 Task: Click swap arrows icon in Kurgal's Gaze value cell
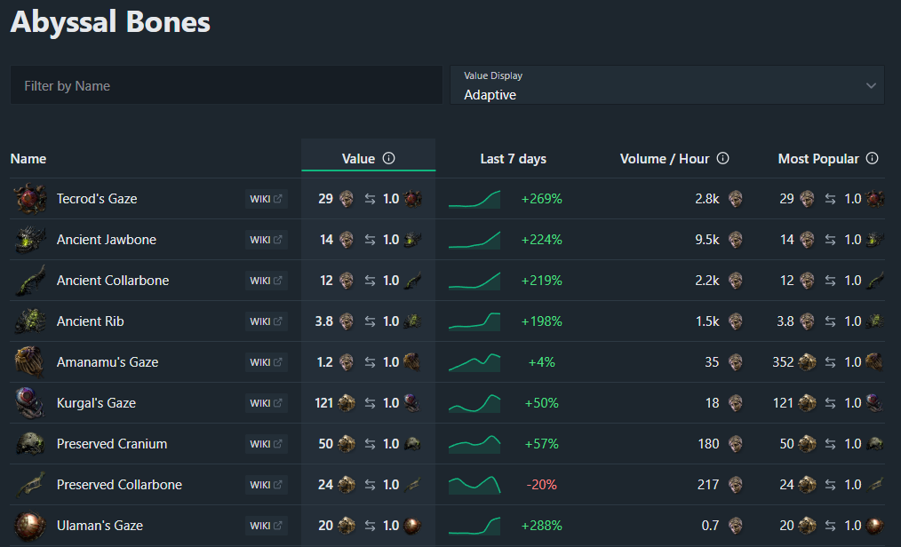(370, 403)
